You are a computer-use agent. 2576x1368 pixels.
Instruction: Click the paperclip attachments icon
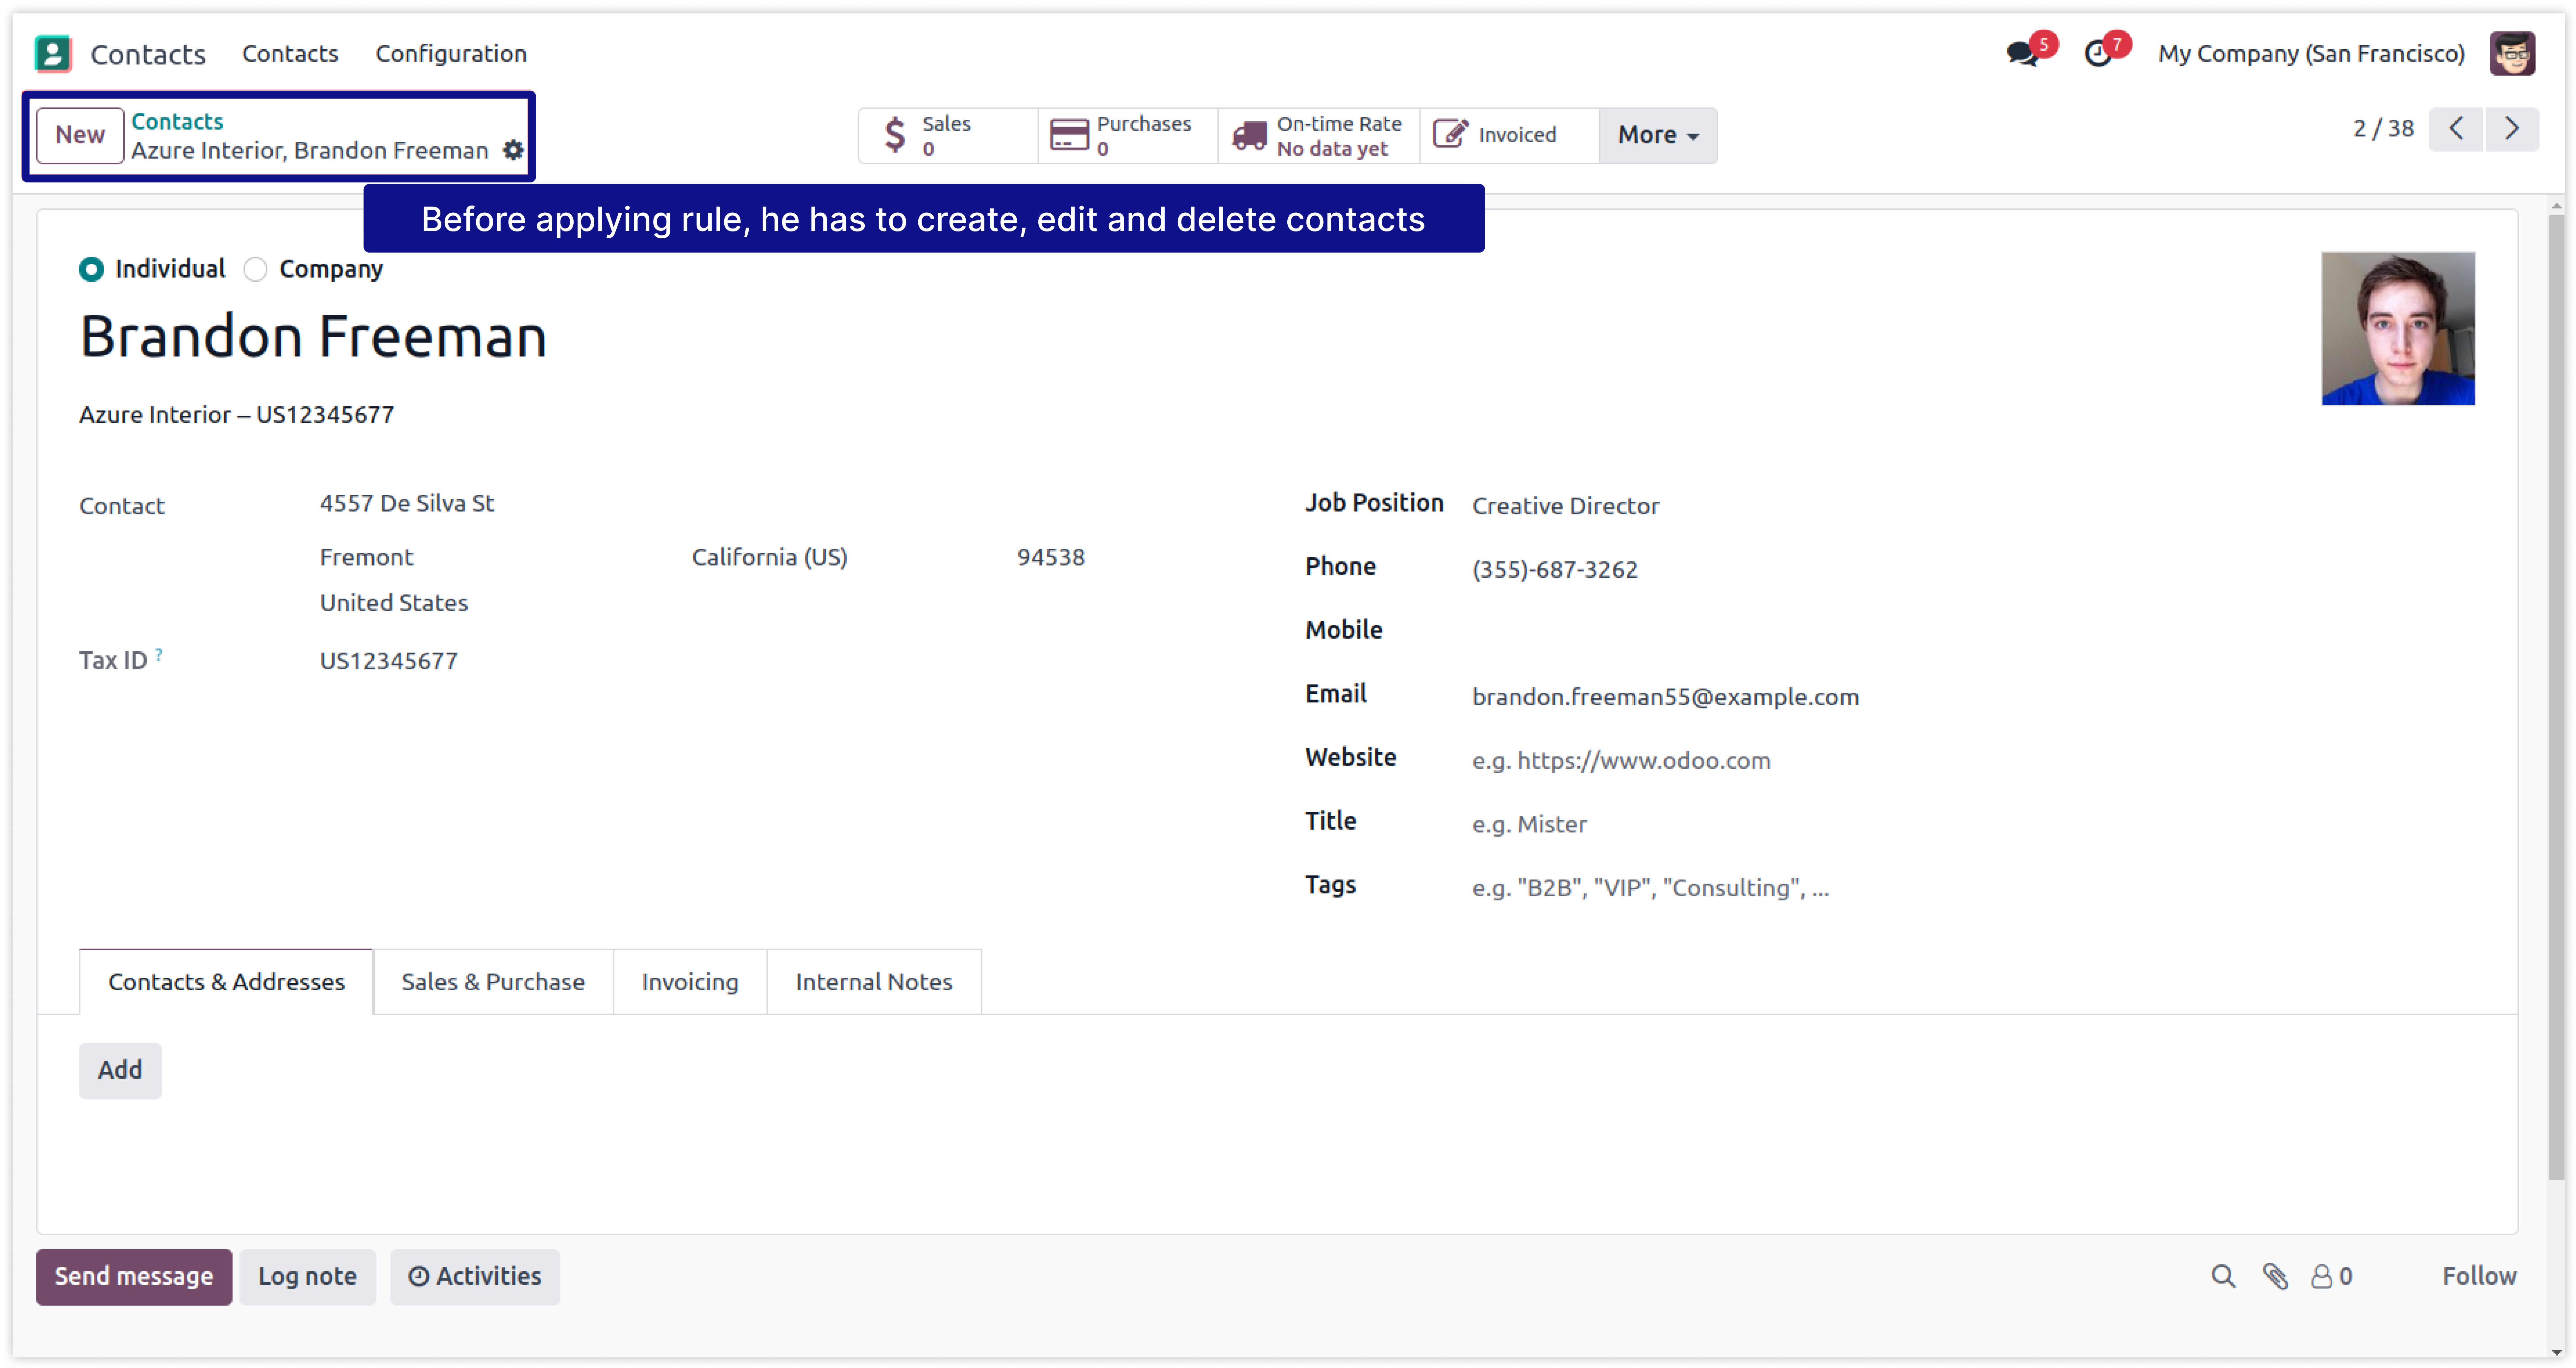2275,1276
